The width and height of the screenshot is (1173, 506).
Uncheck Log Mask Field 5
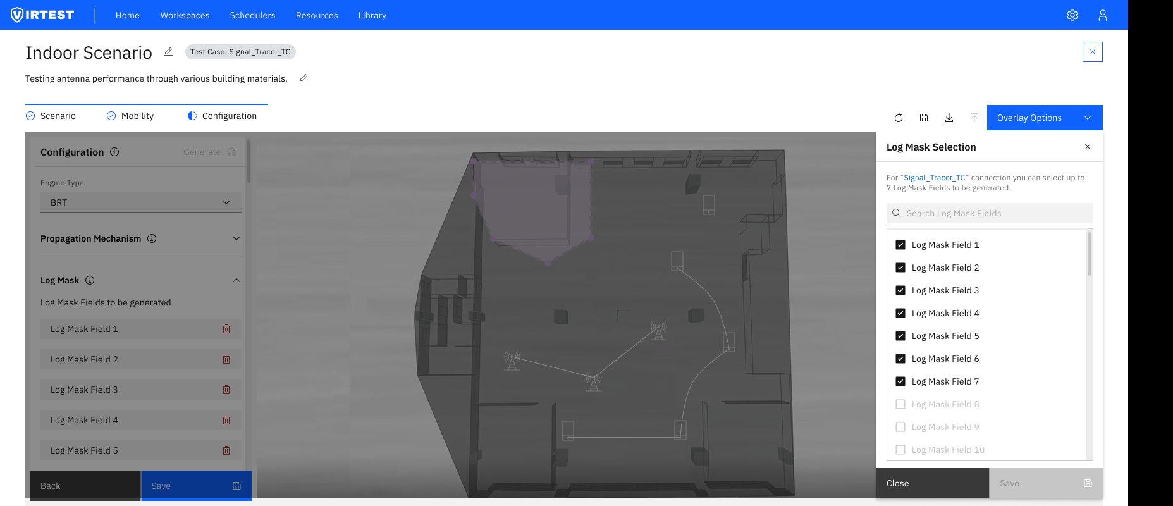tap(900, 336)
